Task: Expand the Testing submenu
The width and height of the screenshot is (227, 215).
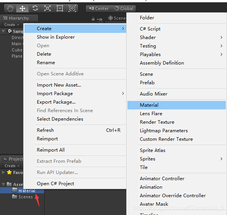Action: (x=177, y=46)
